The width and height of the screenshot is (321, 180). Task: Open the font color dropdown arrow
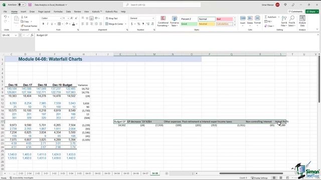coord(77,24)
